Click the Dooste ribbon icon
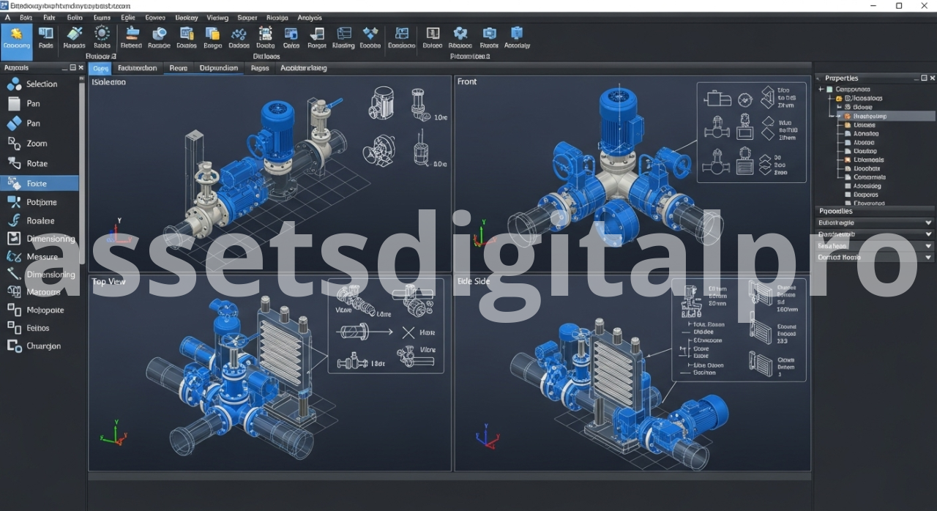 coord(266,38)
